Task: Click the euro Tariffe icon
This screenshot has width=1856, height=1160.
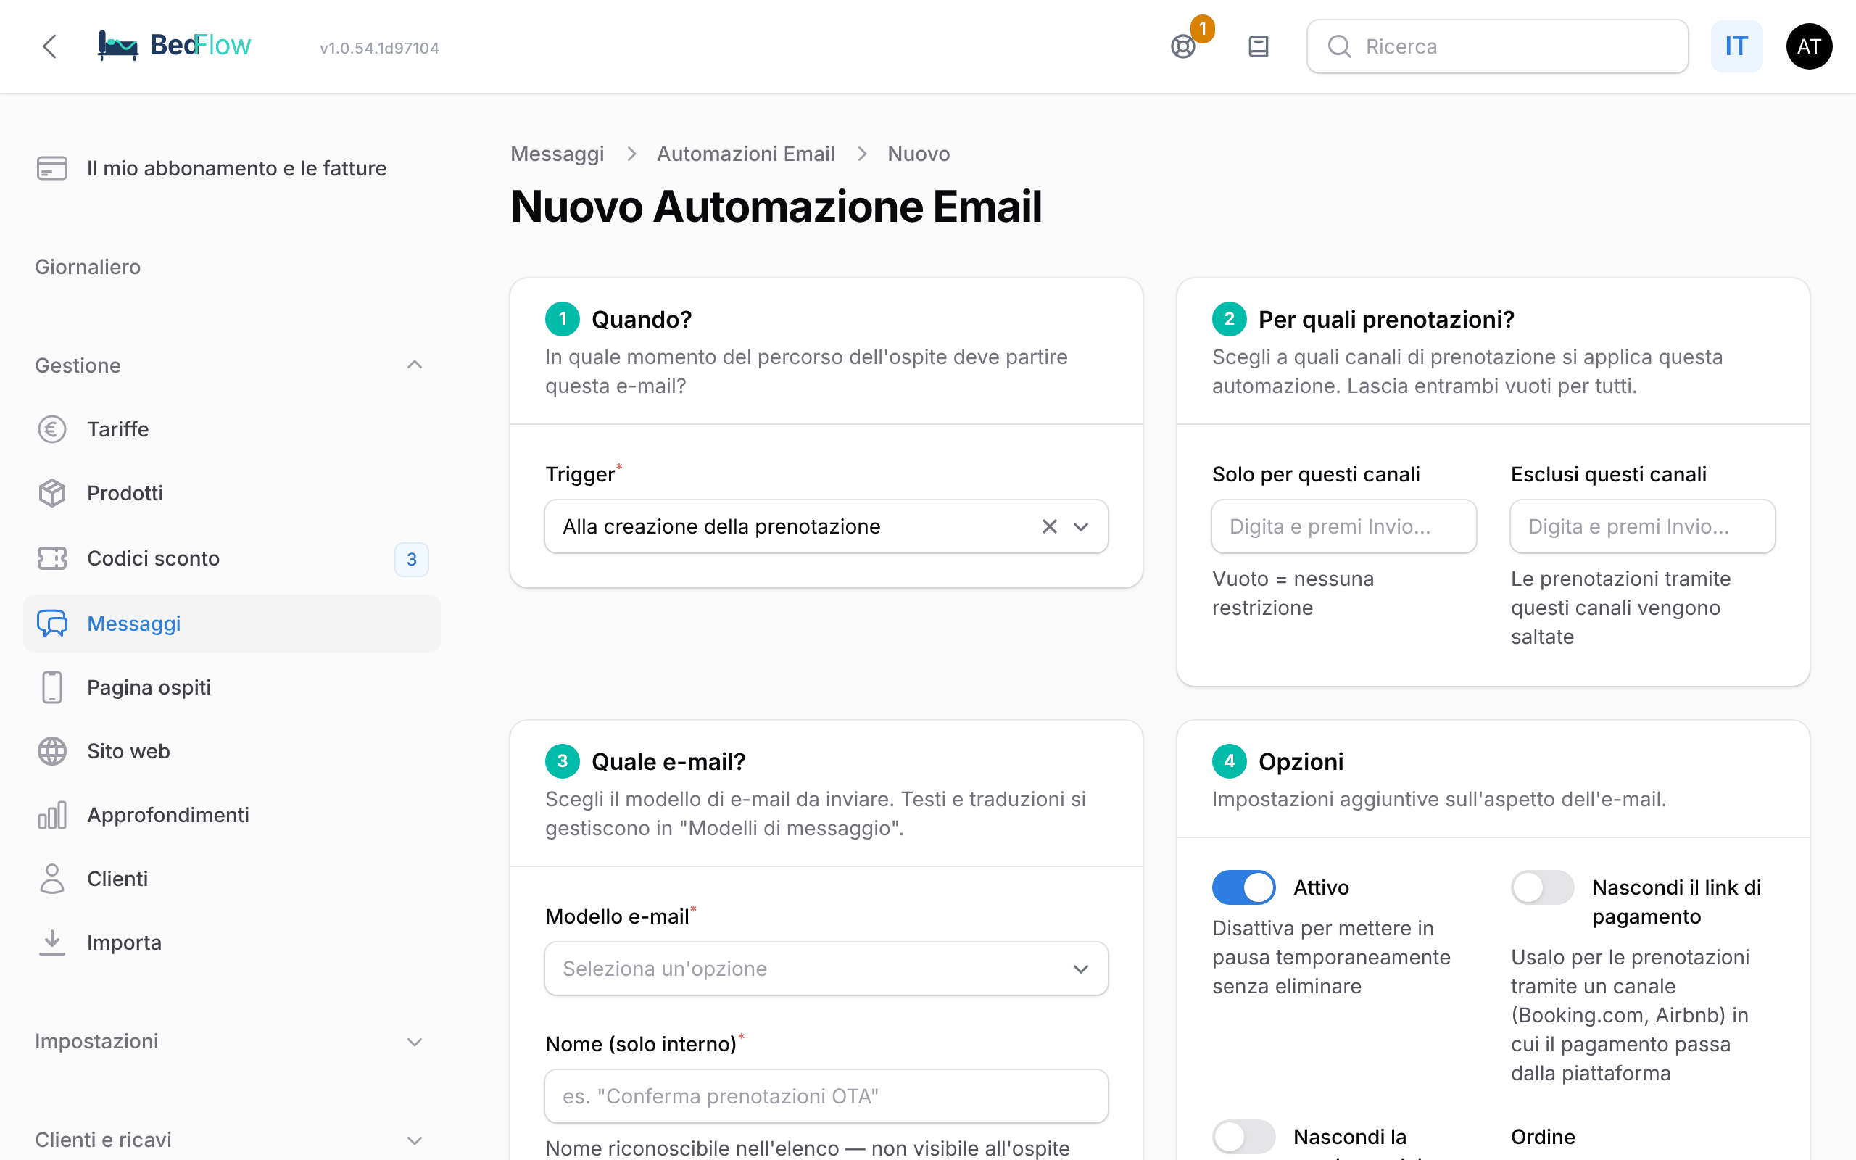Action: pos(52,429)
